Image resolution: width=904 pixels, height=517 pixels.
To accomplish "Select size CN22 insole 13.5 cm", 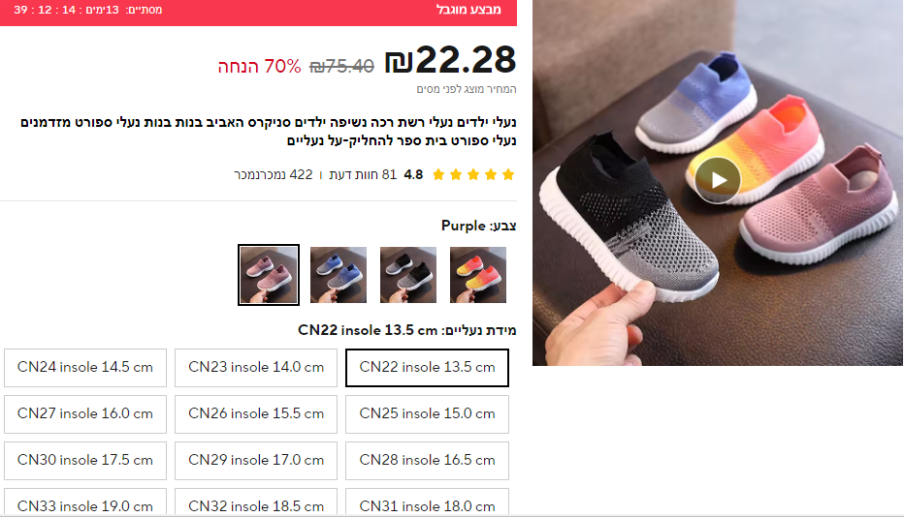I will click(427, 367).
